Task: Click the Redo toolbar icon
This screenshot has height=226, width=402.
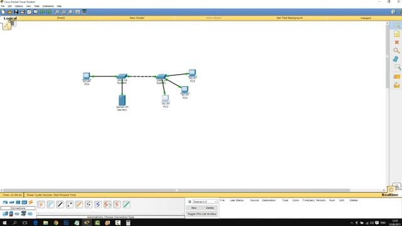Action: [49, 12]
